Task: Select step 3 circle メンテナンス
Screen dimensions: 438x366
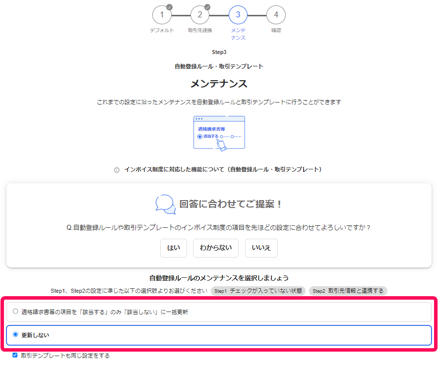Action: 238,15
